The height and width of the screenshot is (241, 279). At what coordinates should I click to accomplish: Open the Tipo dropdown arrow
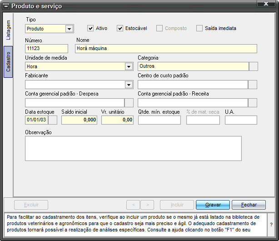pyautogui.click(x=69, y=29)
